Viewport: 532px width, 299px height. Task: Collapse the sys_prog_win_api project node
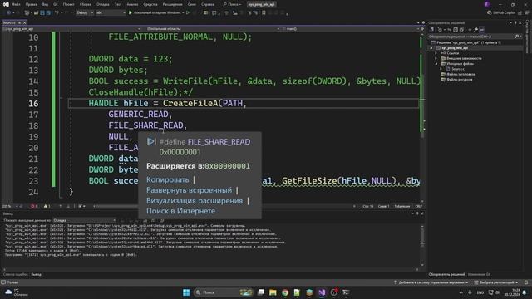[x=431, y=48]
